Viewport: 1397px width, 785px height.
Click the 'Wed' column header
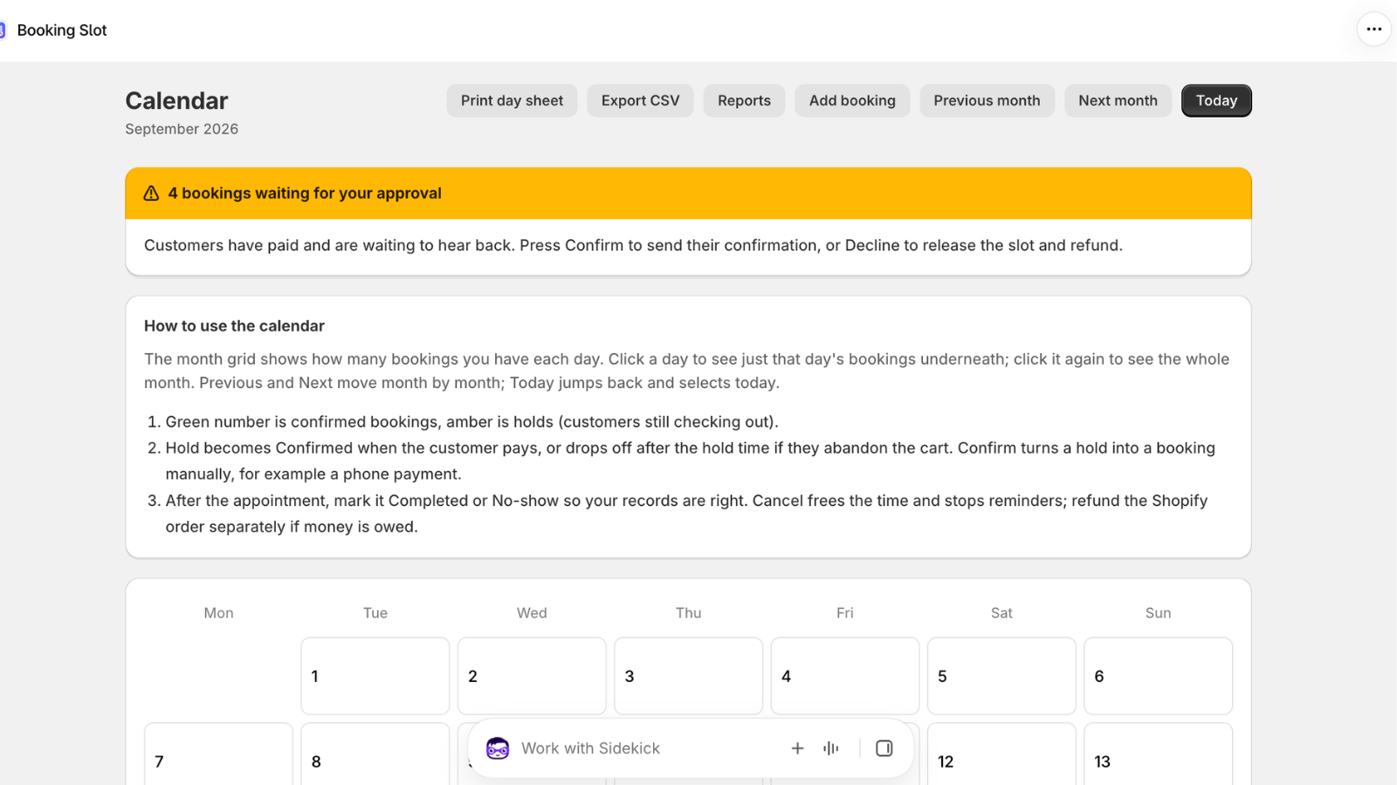click(x=532, y=613)
